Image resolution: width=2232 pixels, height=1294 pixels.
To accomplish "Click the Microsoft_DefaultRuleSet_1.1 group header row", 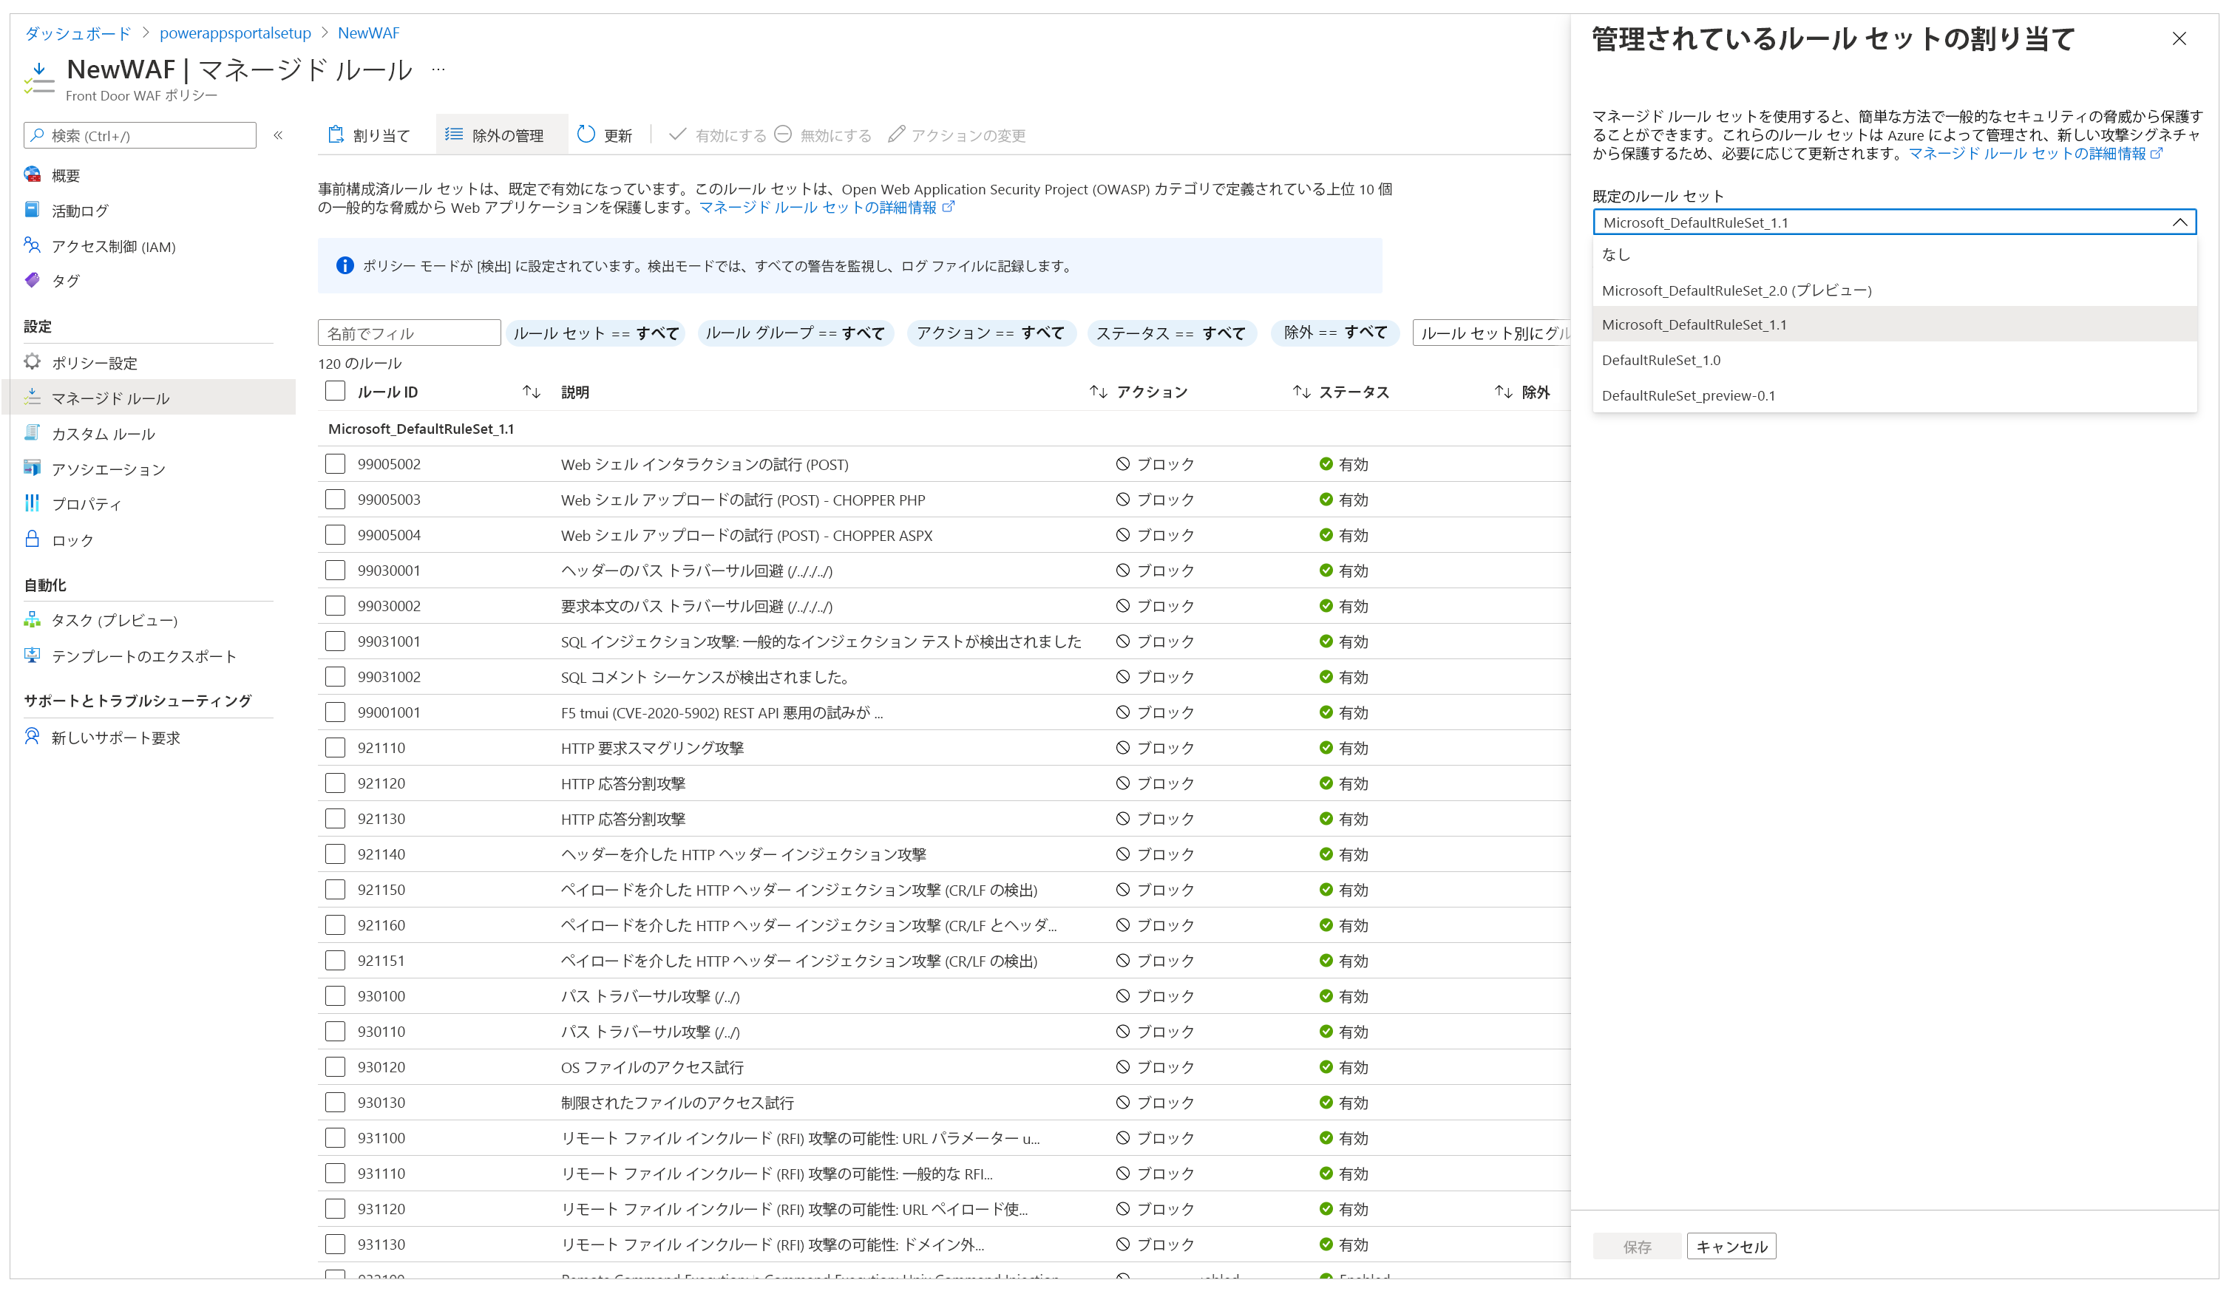I will point(943,429).
